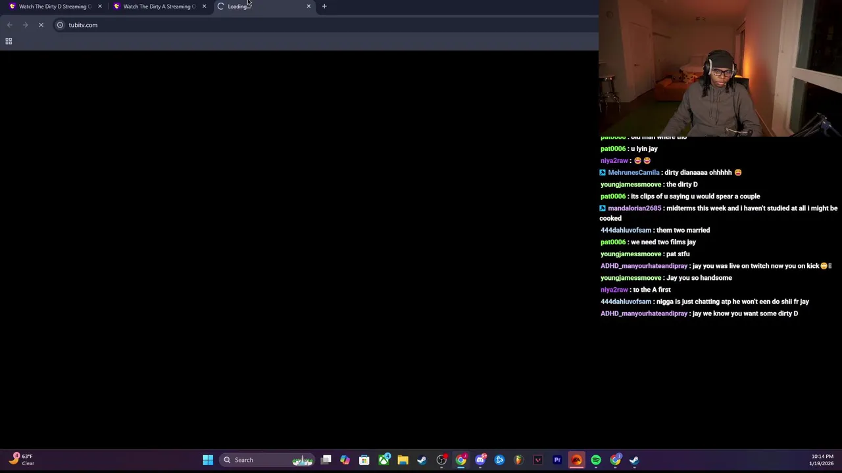Image resolution: width=842 pixels, height=473 pixels.
Task: Click username MehrunesCamila in chat
Action: click(x=633, y=173)
